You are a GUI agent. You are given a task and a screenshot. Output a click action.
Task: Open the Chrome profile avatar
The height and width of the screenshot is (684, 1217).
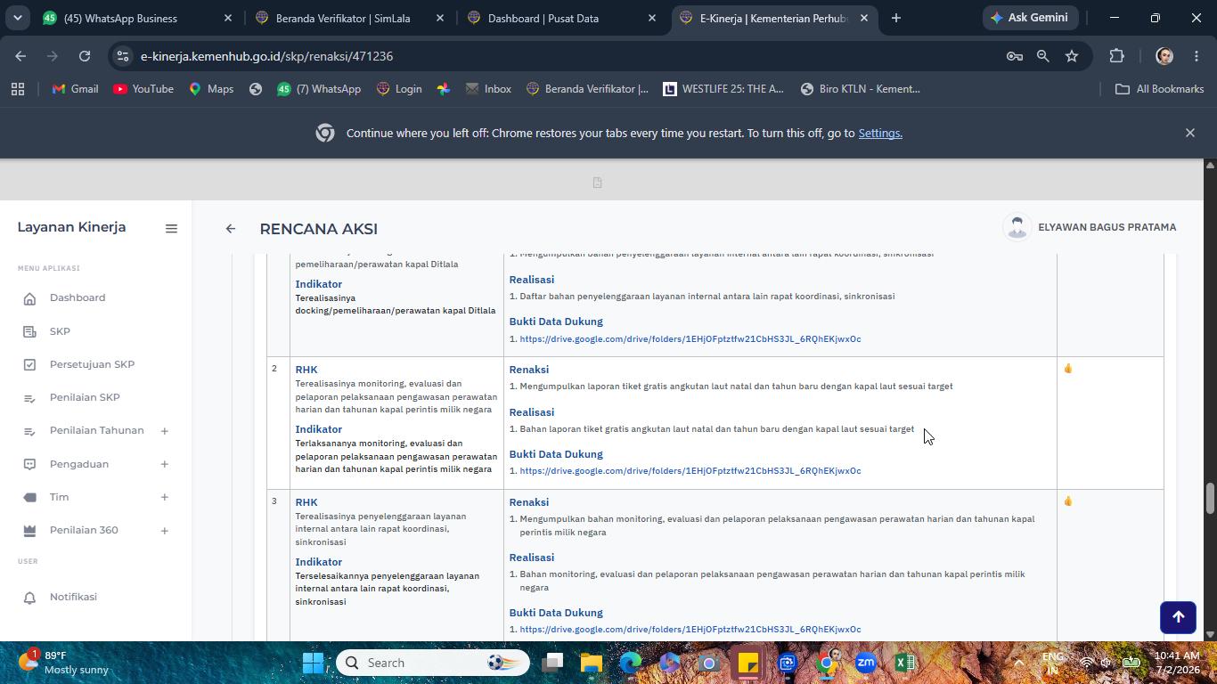[1164, 56]
